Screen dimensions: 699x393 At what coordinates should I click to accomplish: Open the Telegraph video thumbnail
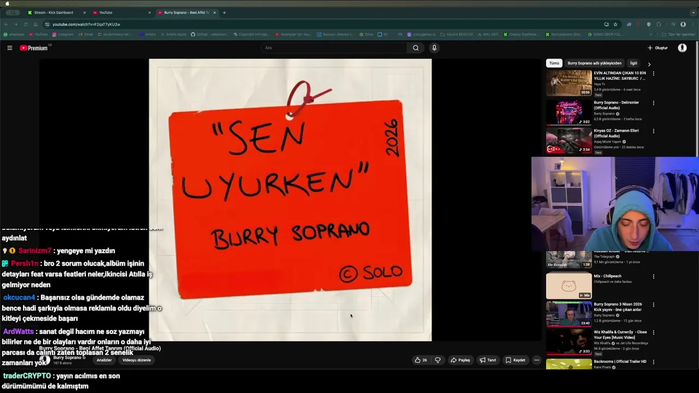click(x=569, y=260)
